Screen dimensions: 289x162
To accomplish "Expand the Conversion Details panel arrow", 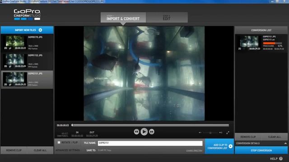I will click(285, 143).
